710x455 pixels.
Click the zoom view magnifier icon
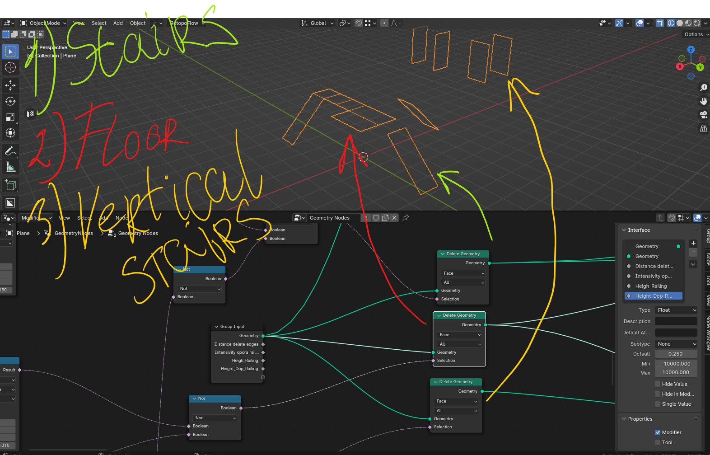[703, 88]
